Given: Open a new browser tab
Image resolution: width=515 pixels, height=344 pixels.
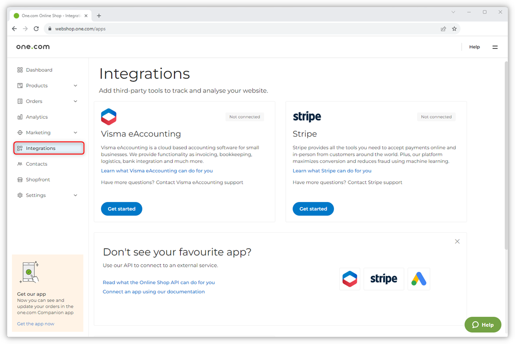Looking at the screenshot, I should pos(99,16).
